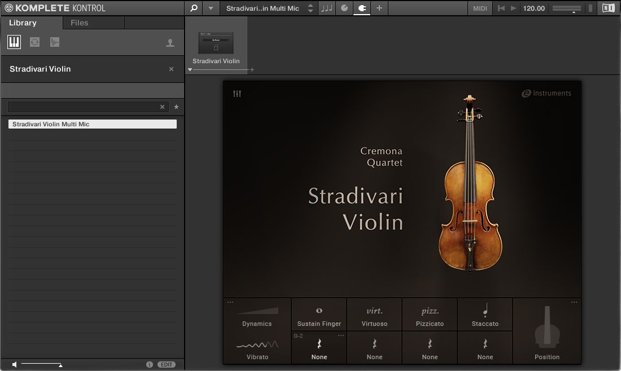Open the EDIT panel at the bottom
This screenshot has height=371, width=621.
(x=167, y=364)
